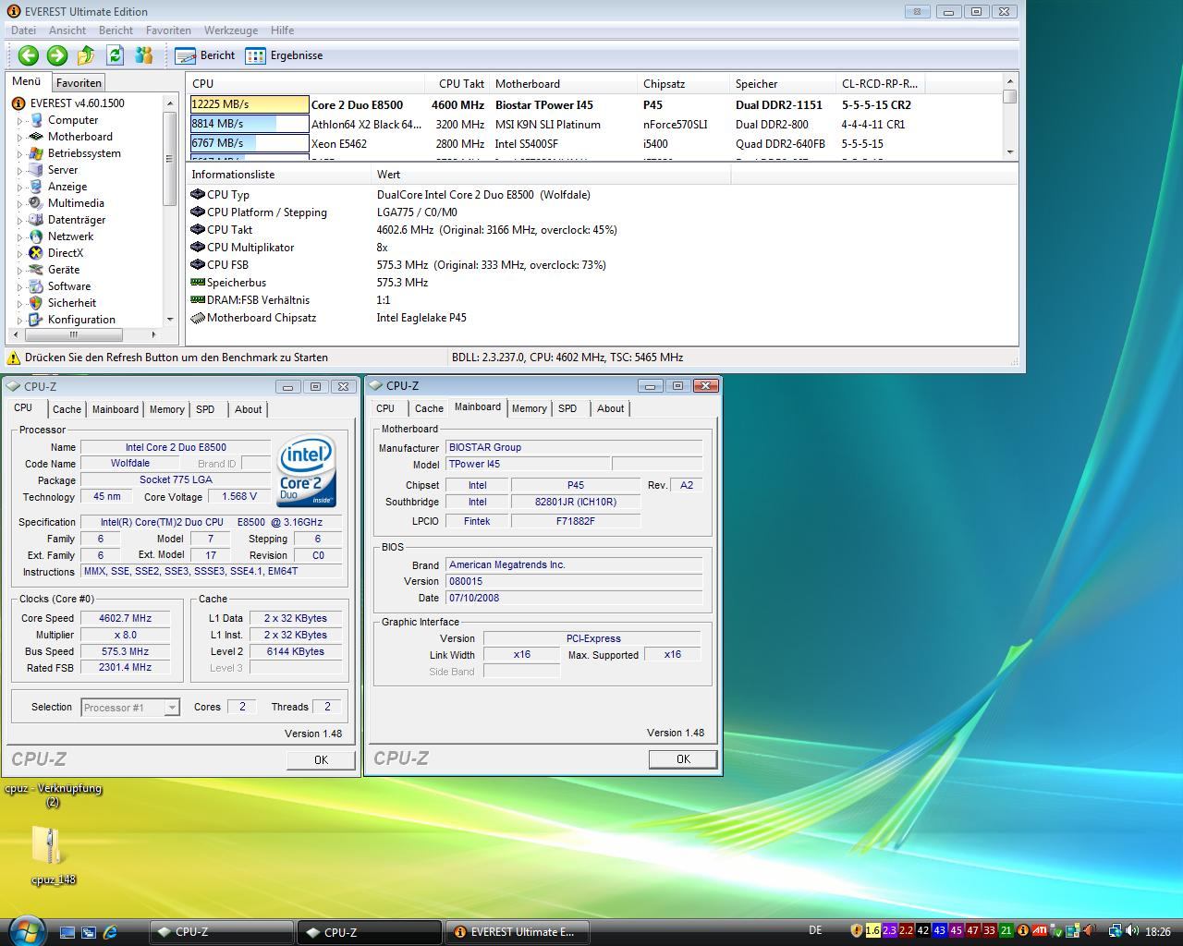Click the Chipsatz column header
The height and width of the screenshot is (946, 1183).
pos(684,83)
